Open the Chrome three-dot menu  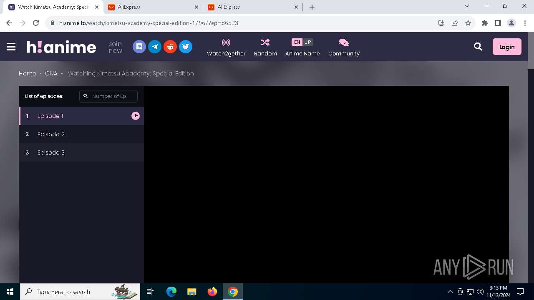pos(525,23)
